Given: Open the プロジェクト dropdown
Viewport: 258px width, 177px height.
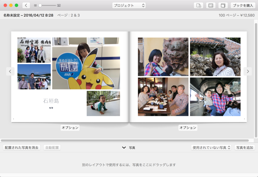Looking at the screenshot, I should [x=129, y=6].
